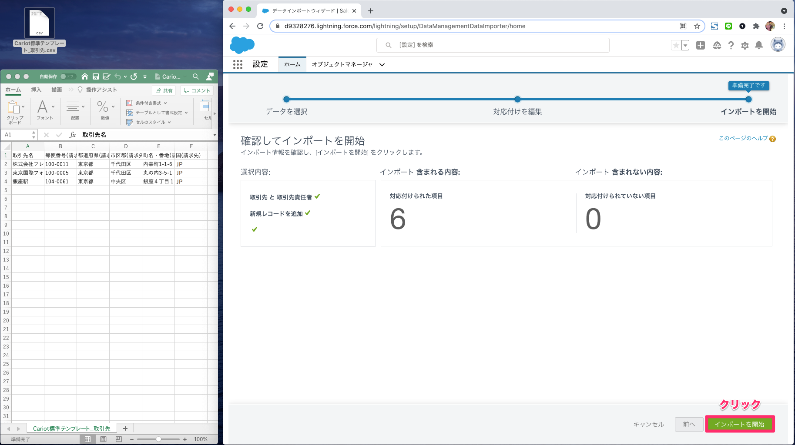Open the Astro user profile avatar
The width and height of the screenshot is (795, 445).
pyautogui.click(x=778, y=45)
